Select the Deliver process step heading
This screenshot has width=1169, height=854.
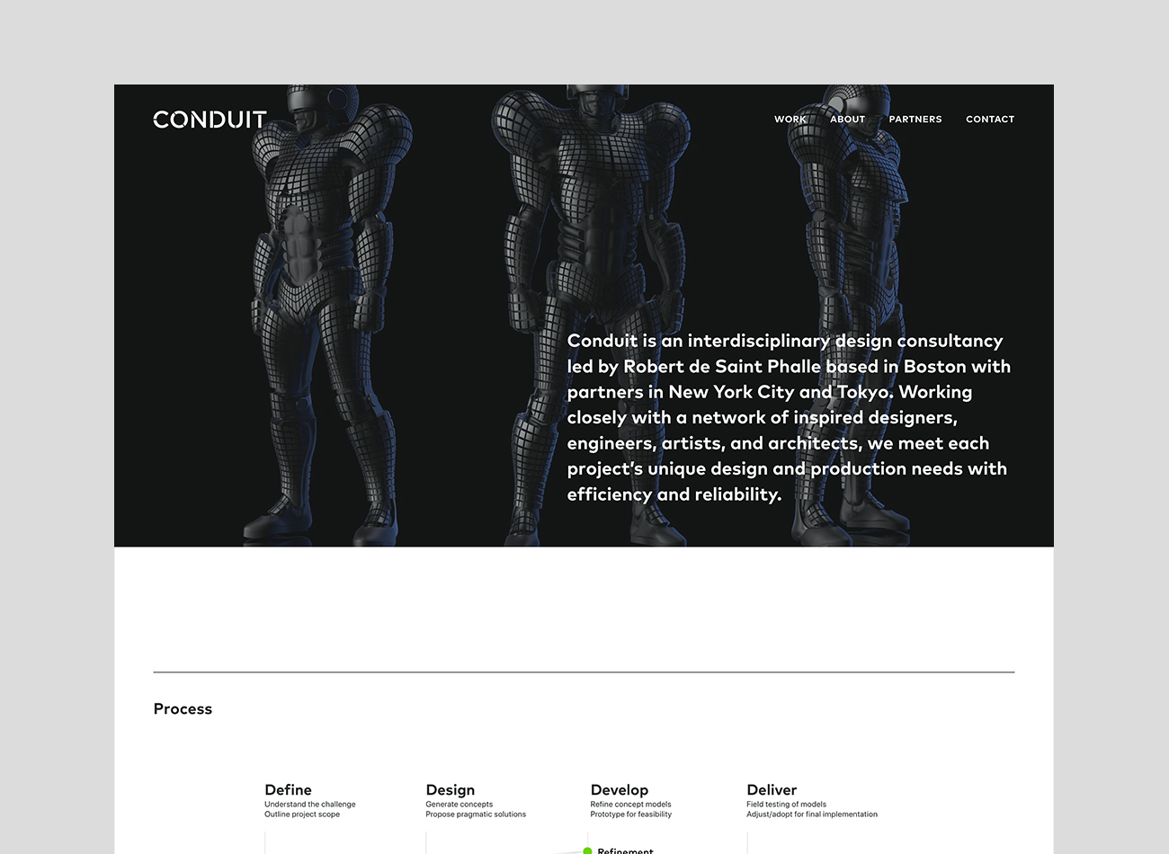click(x=772, y=790)
